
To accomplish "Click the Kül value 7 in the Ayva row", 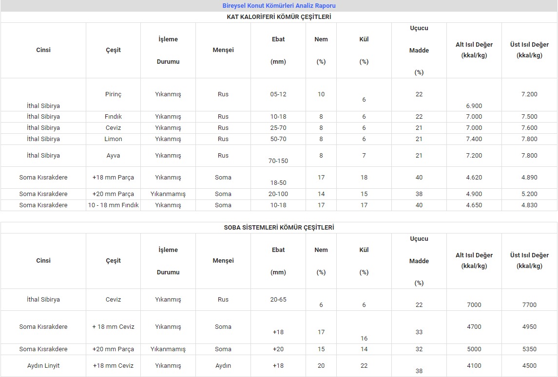I will [364, 155].
